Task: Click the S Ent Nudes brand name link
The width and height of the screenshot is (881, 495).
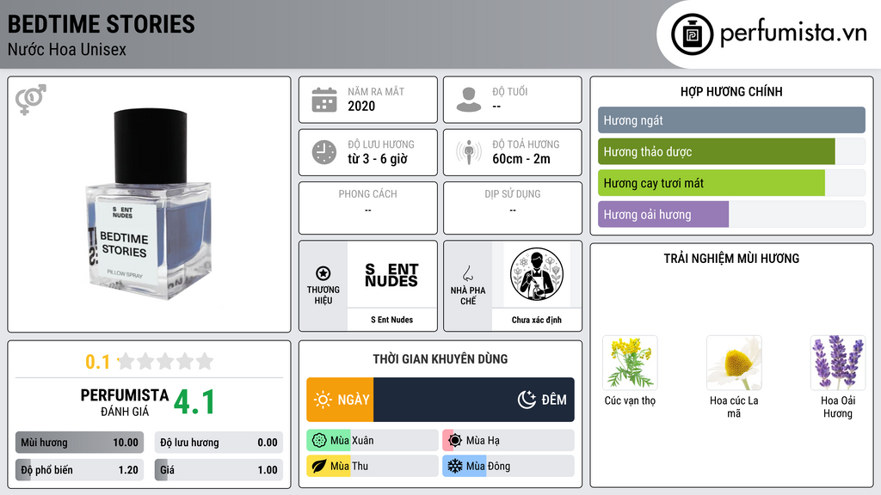Action: coord(391,320)
